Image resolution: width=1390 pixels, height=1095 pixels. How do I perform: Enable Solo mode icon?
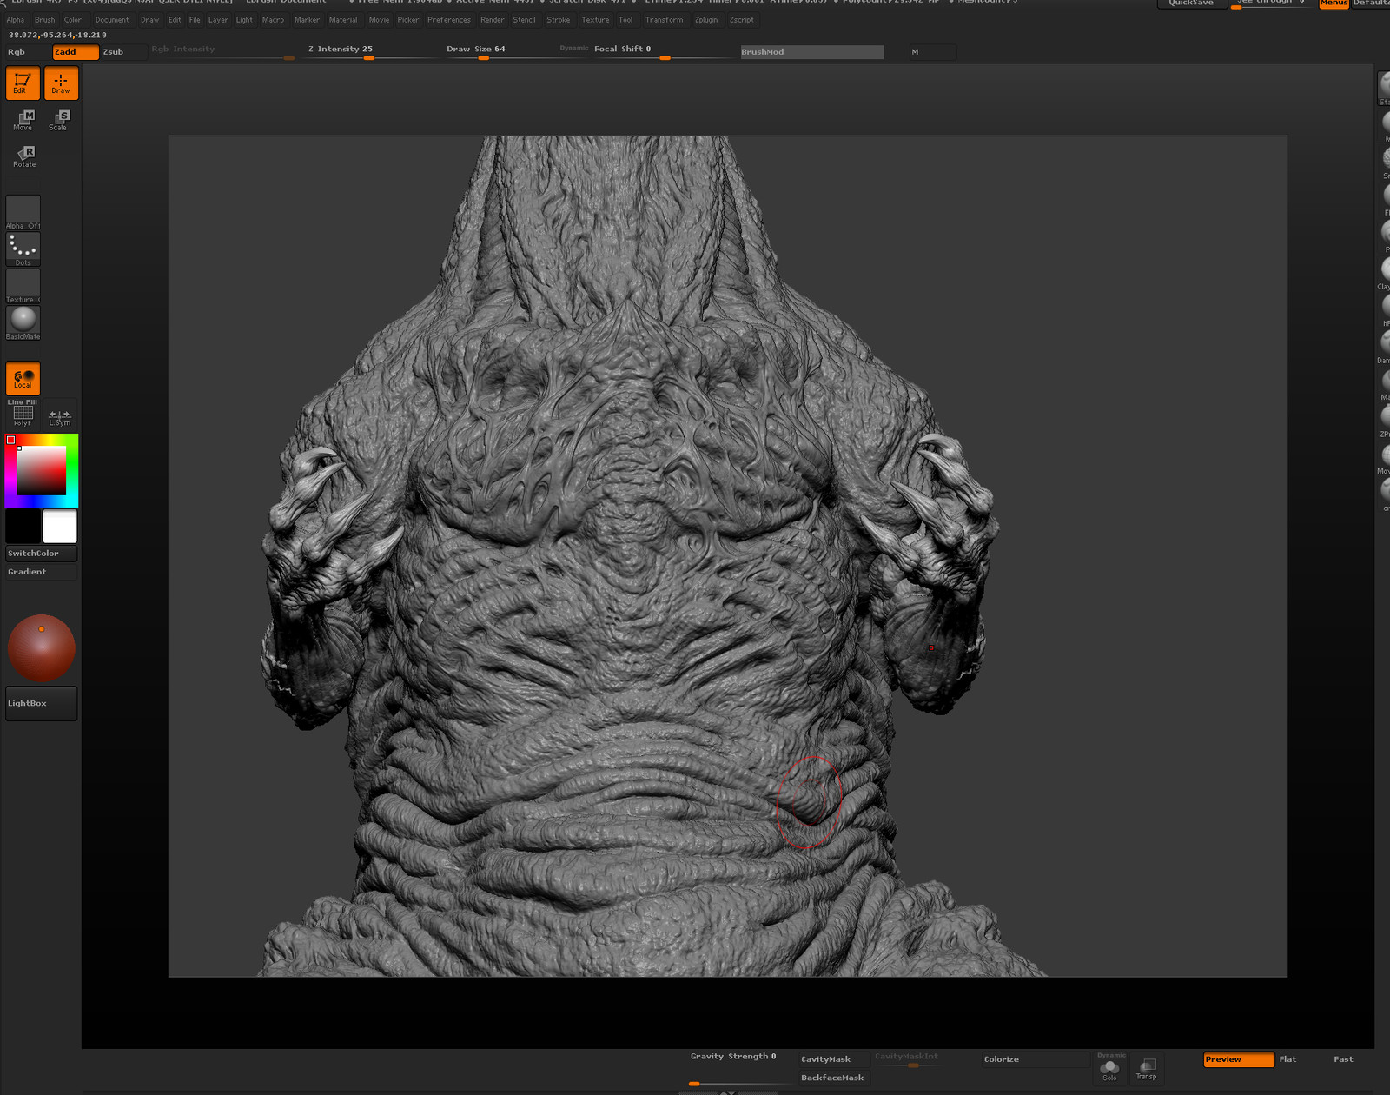(1109, 1069)
